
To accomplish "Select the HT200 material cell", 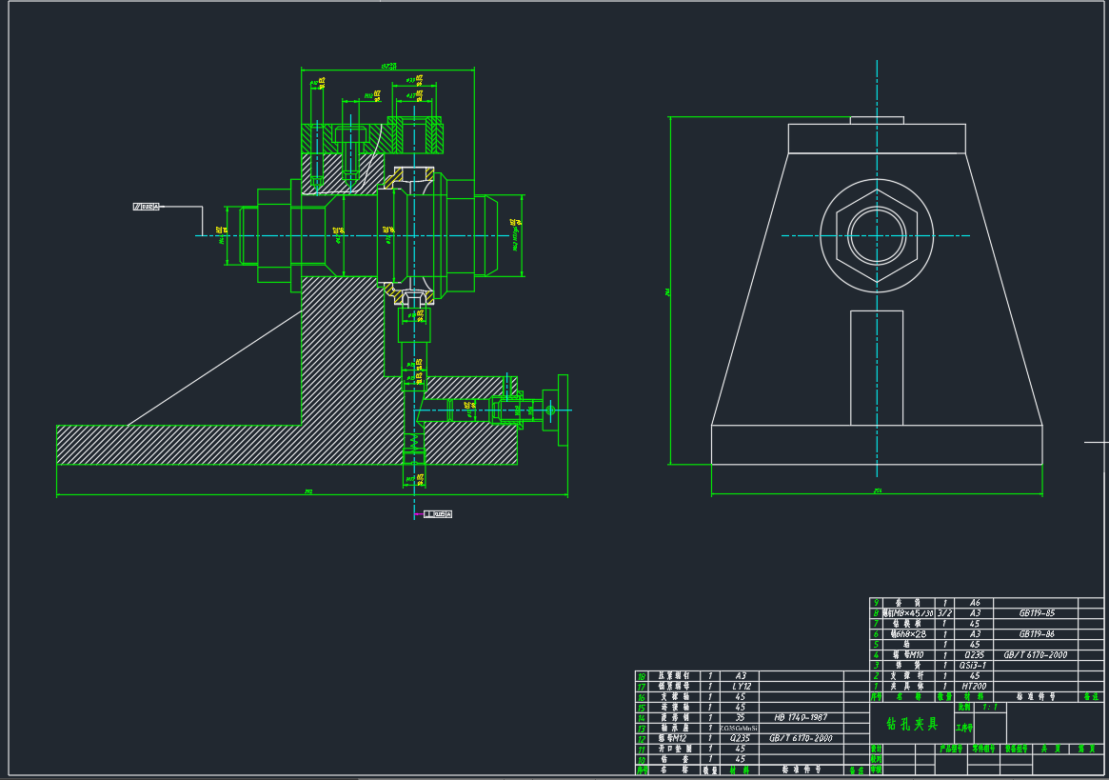I will [974, 686].
